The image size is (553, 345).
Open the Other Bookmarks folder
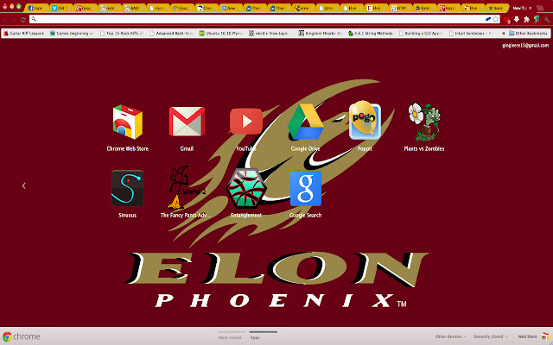tap(528, 34)
